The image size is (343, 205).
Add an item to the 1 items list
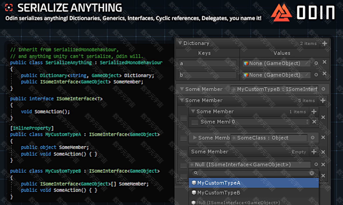pos(314,111)
